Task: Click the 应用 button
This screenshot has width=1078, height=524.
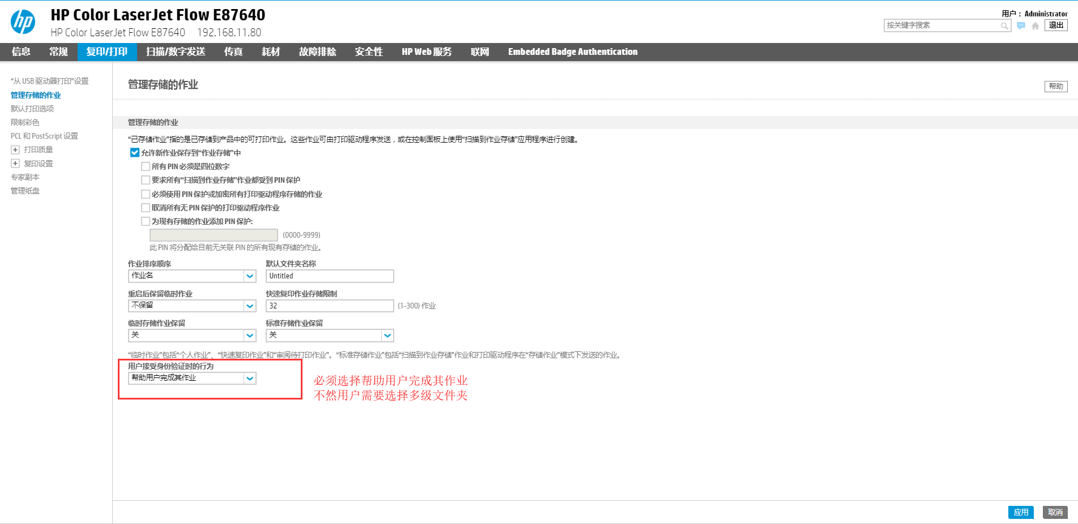Action: (x=1021, y=512)
